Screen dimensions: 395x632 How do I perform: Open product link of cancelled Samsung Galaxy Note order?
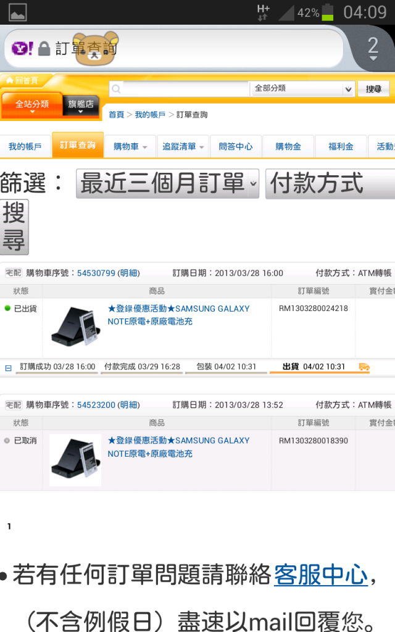click(x=178, y=447)
